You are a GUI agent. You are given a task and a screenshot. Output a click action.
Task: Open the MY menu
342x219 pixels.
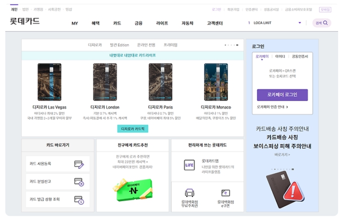click(75, 23)
